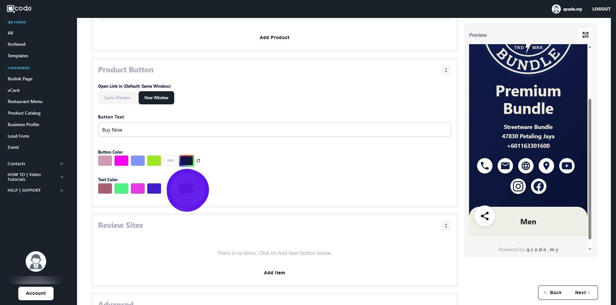Collapse the Product Button section

point(446,70)
